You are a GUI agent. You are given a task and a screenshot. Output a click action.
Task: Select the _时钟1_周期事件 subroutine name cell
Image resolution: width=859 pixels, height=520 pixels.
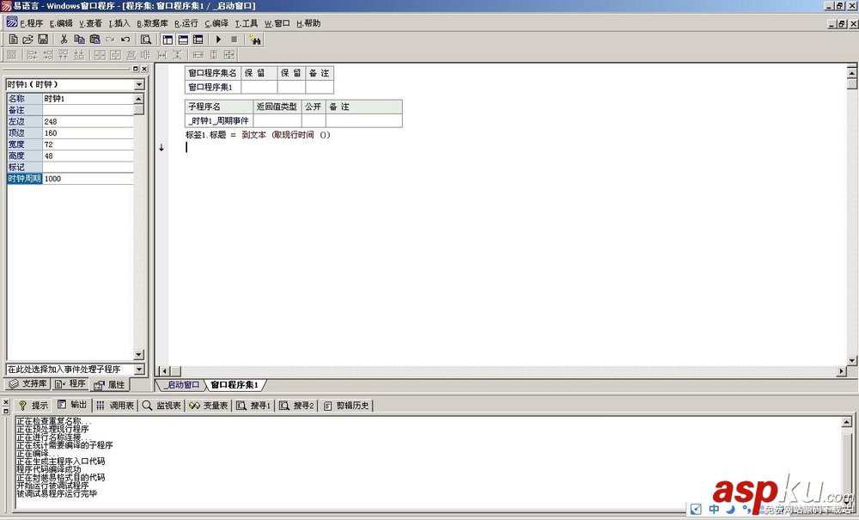point(218,121)
